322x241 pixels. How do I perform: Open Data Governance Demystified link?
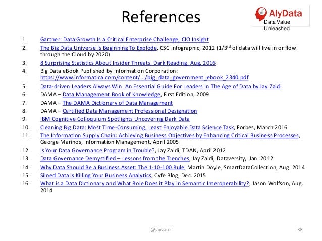pyautogui.click(x=115, y=158)
